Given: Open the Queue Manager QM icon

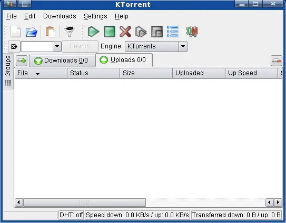Looking at the screenshot, I should pos(192,32).
